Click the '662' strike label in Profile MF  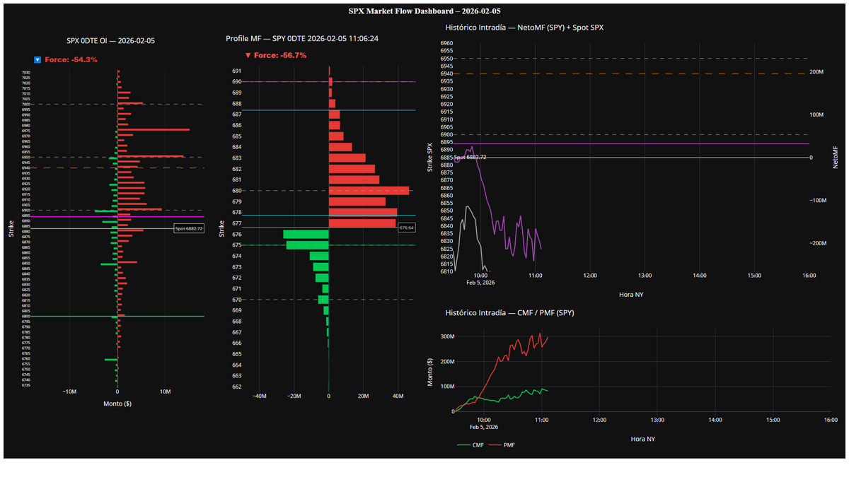pos(237,387)
